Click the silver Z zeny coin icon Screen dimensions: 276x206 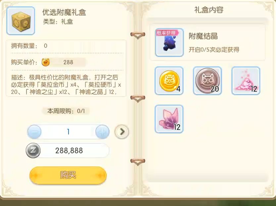pyautogui.click(x=33, y=151)
